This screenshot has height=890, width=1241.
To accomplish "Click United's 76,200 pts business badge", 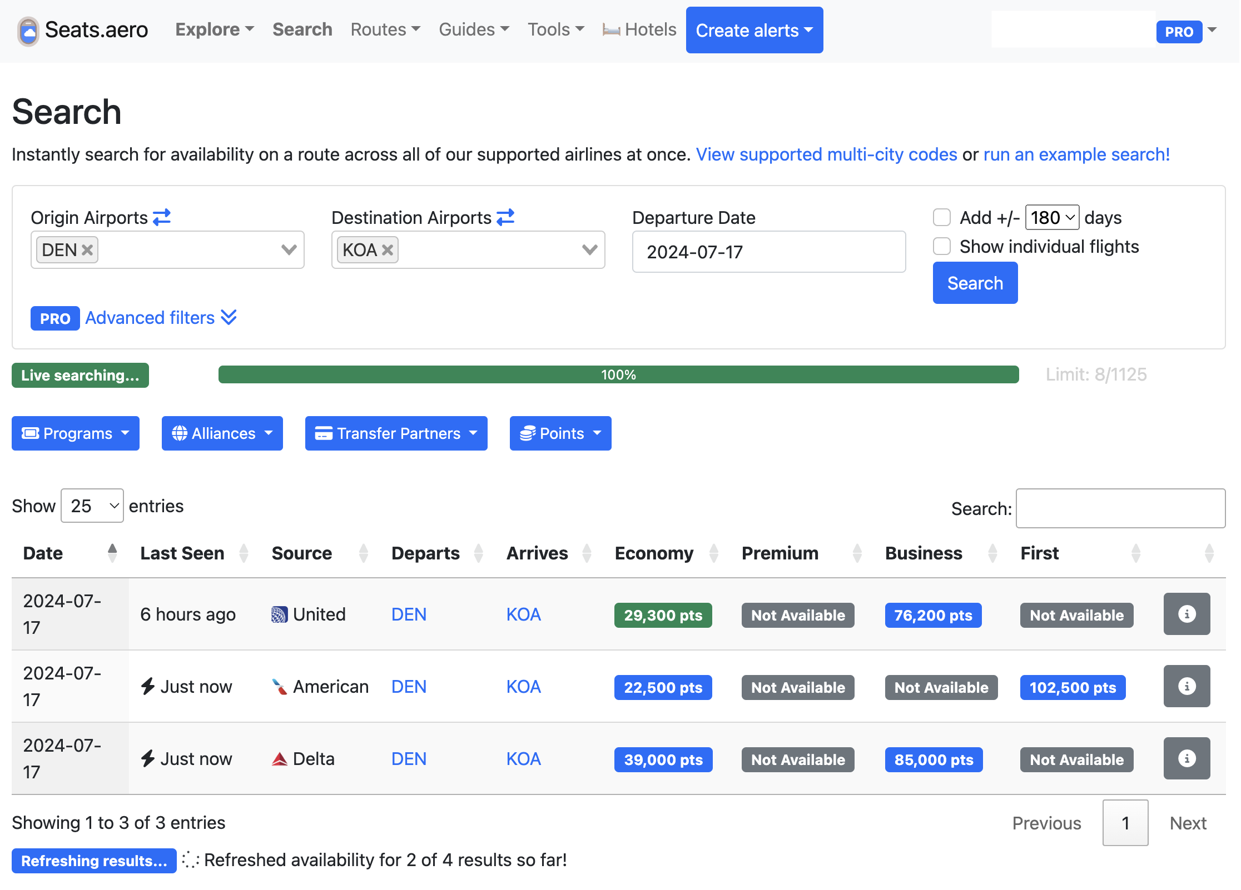I will [933, 615].
